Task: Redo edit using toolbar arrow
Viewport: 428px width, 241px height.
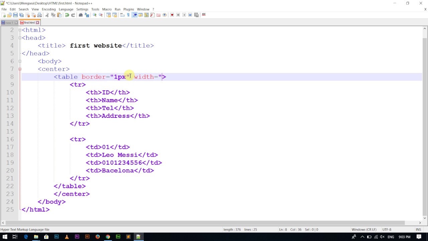Action: (73, 15)
